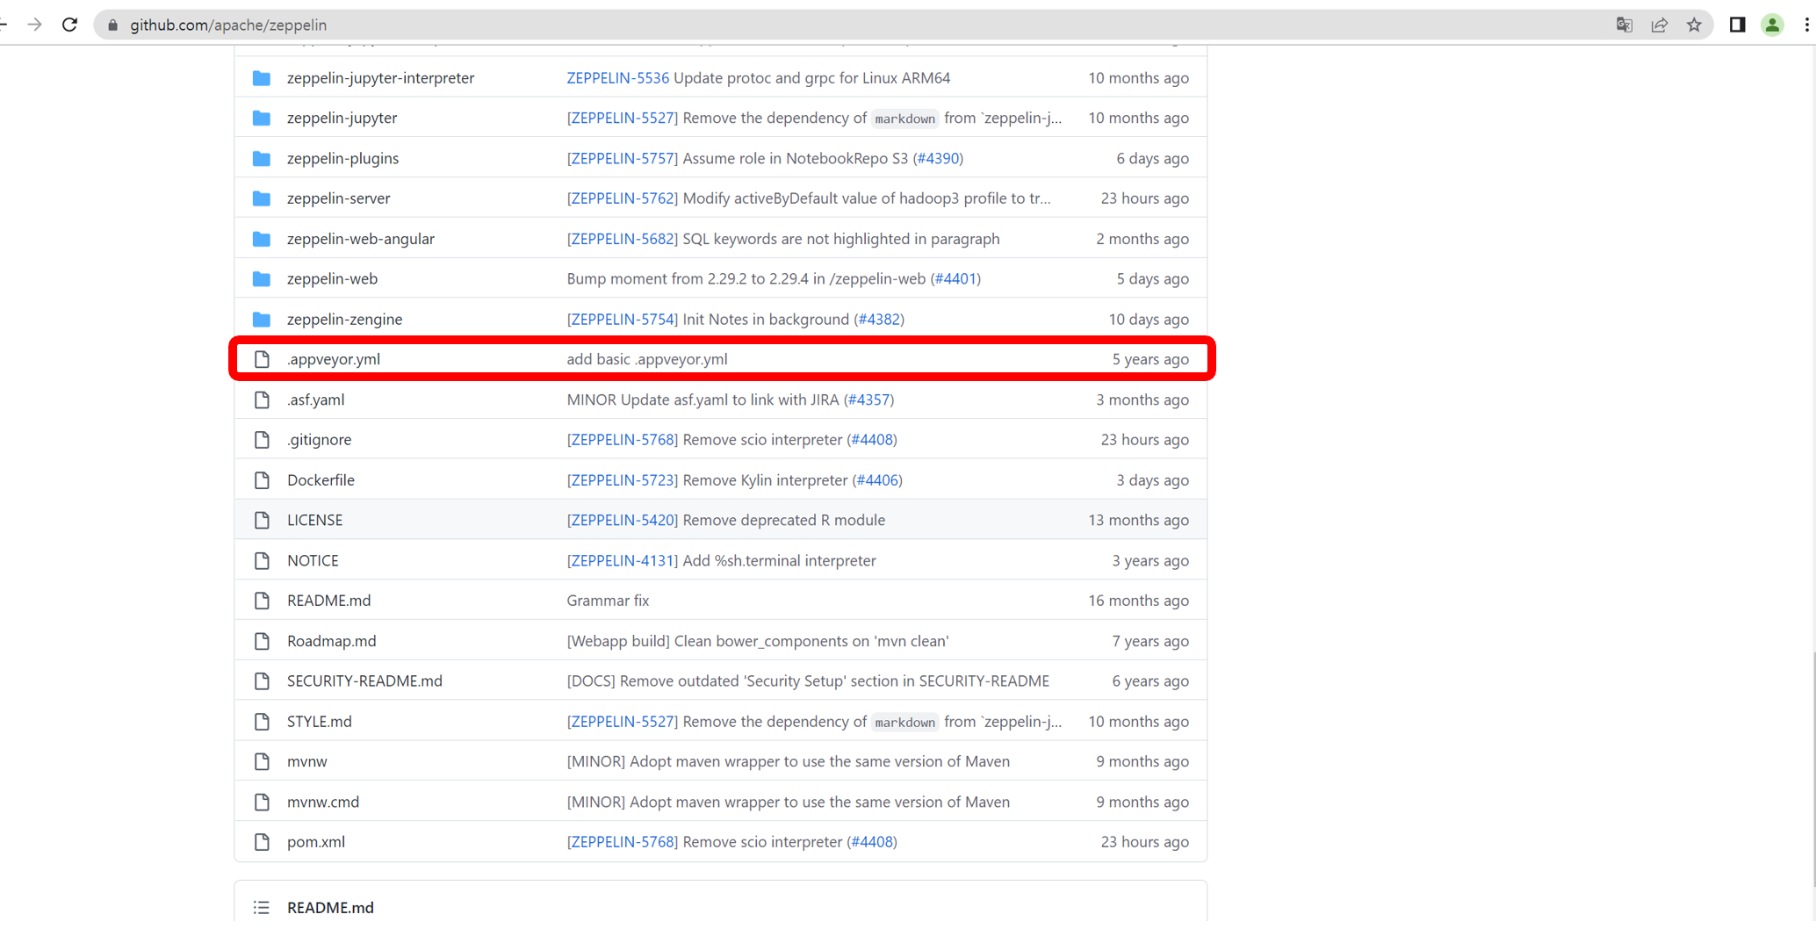Viewport: 1816px width, 936px height.
Task: Open the 'Grammar fix' commit message
Action: [x=608, y=601]
